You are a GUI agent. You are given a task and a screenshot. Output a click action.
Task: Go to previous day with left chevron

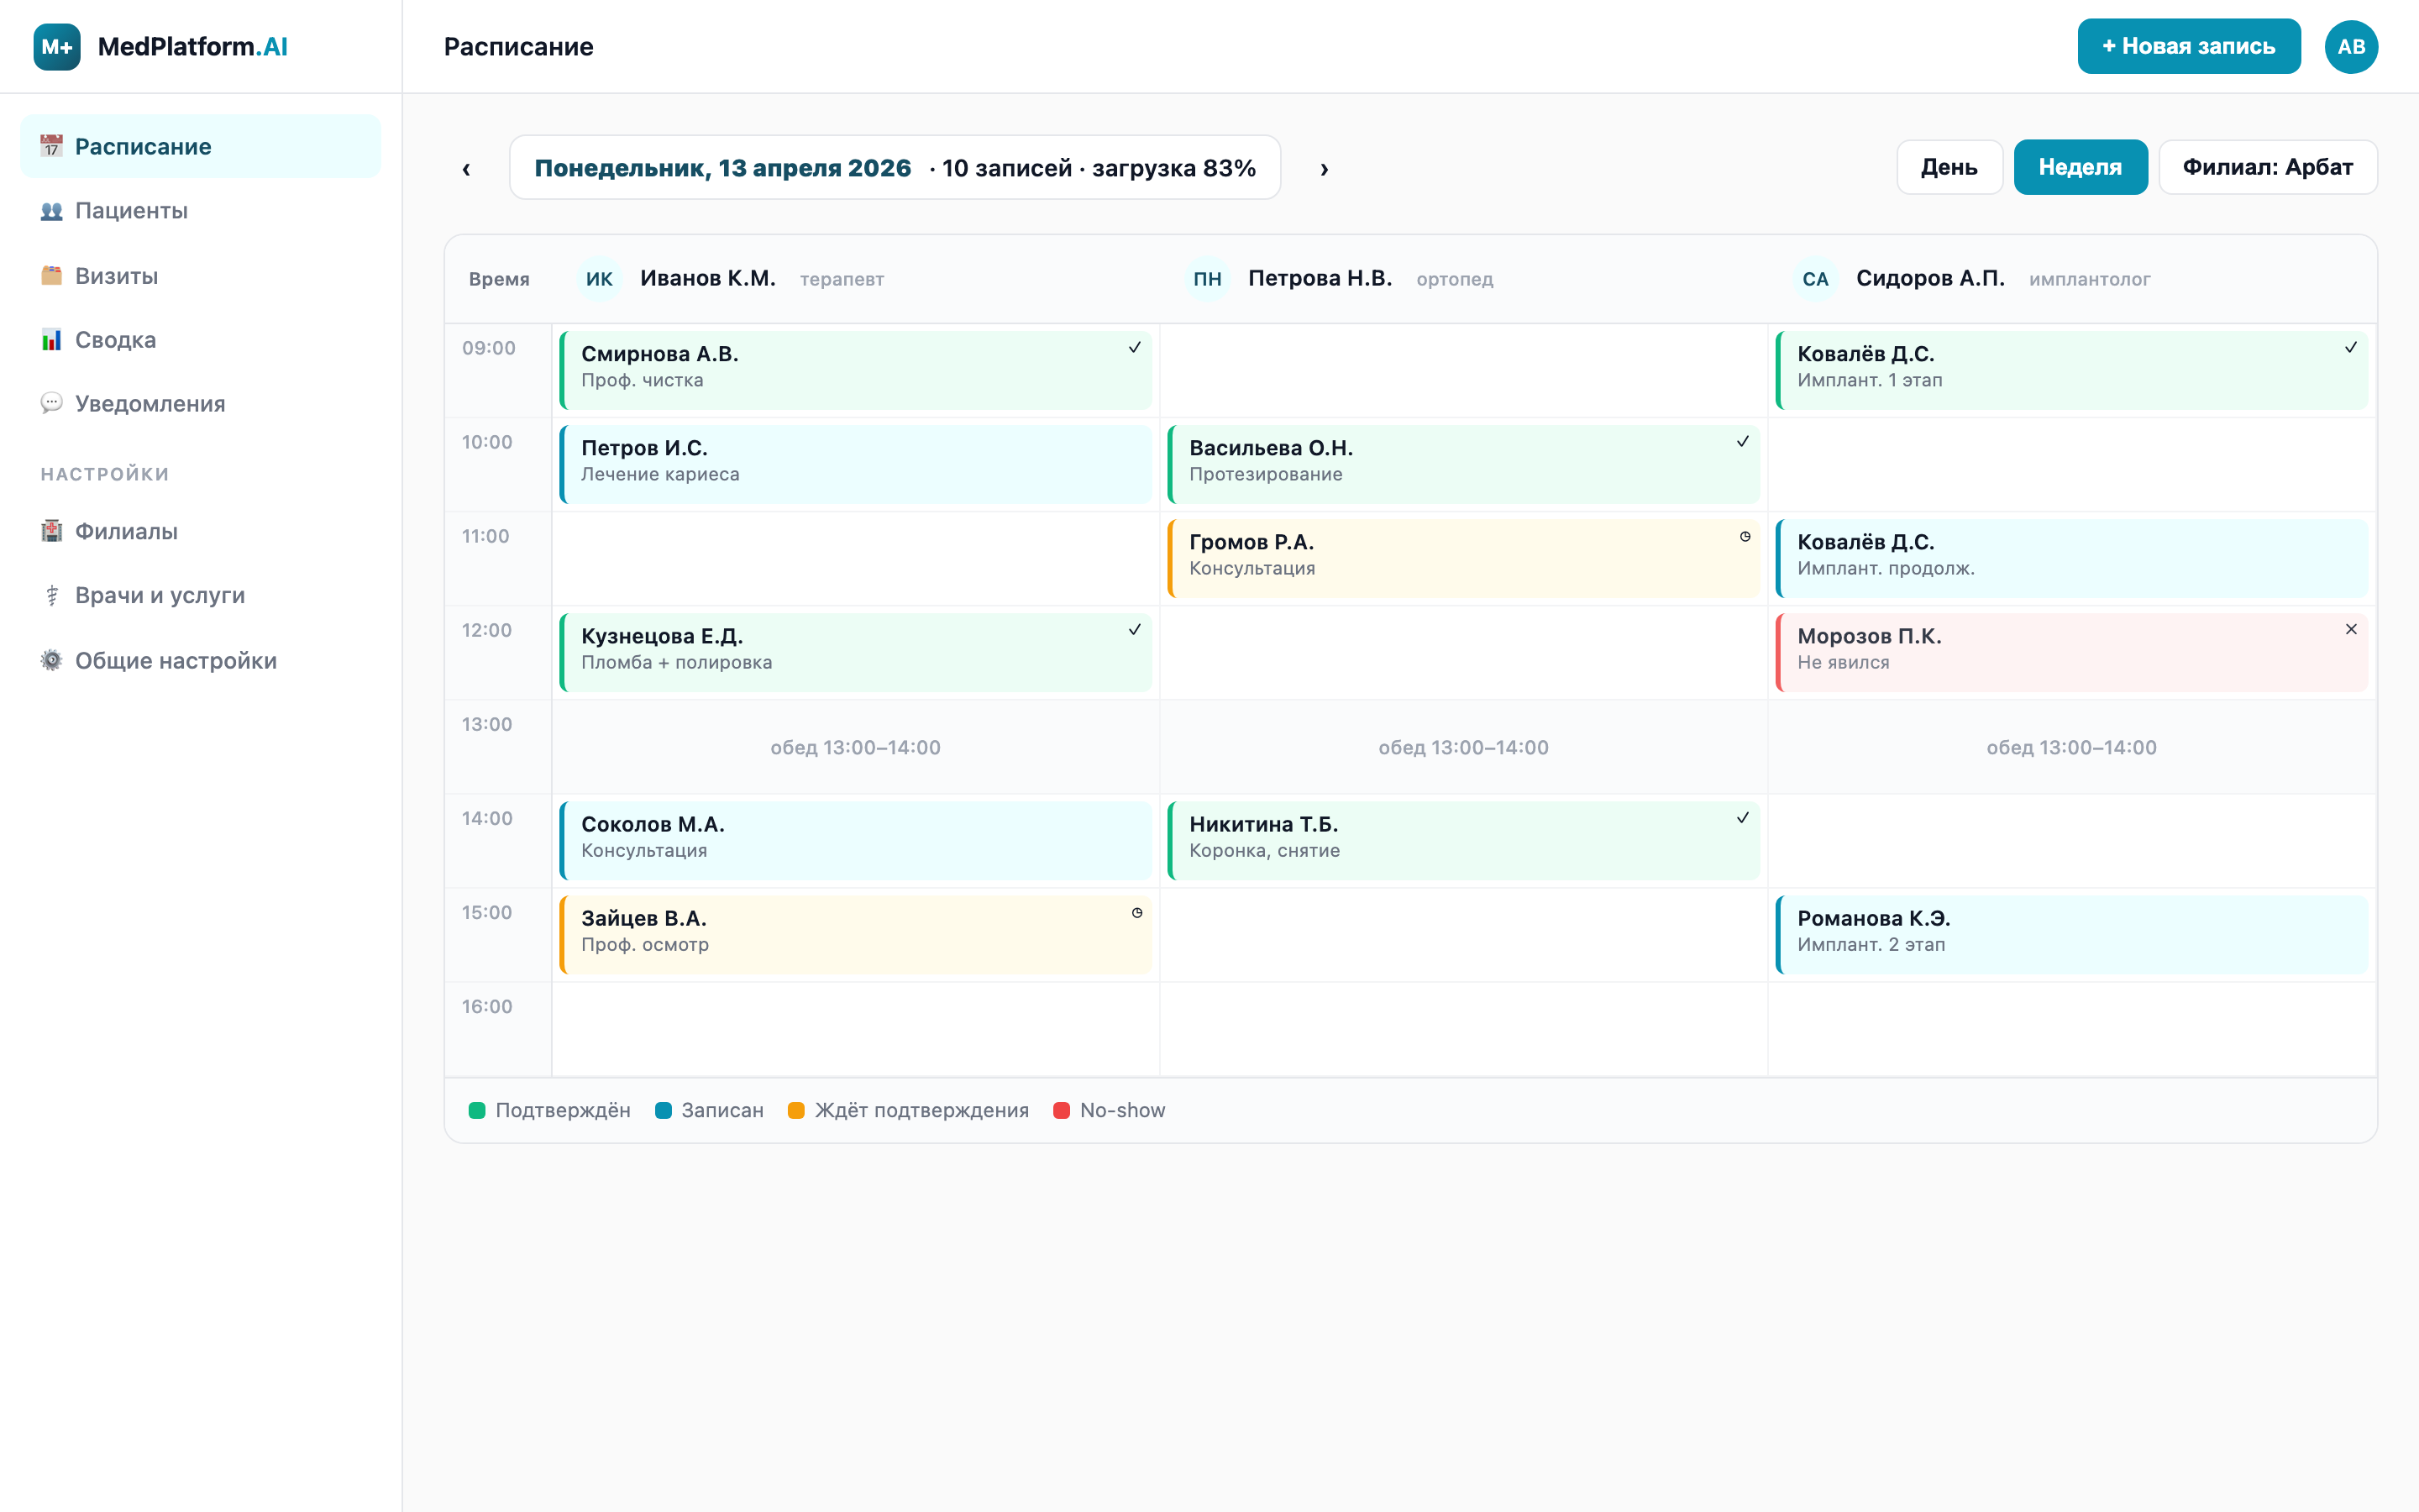(466, 168)
